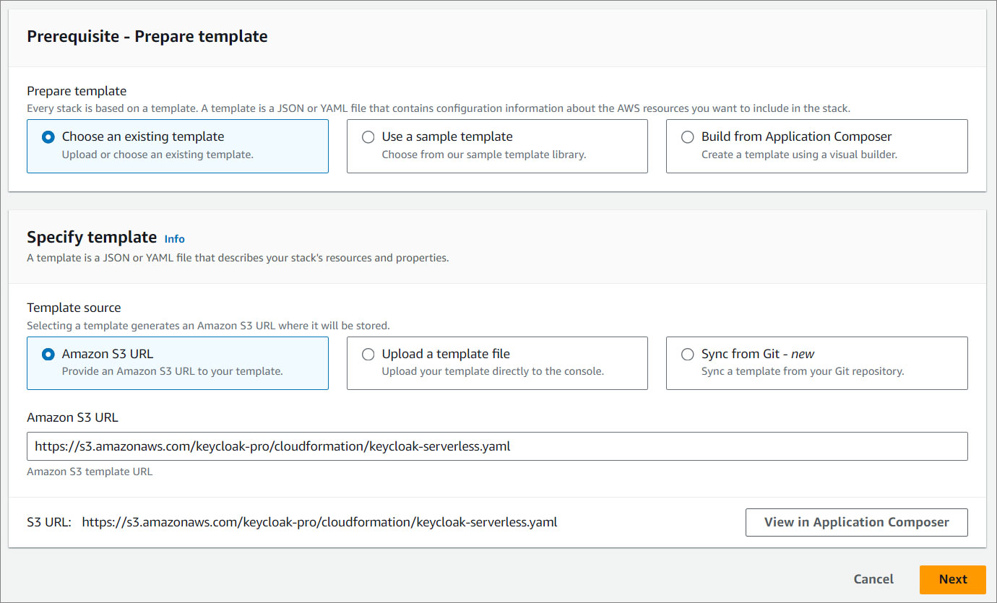Click View in Application Composer button
The image size is (997, 603).
856,522
